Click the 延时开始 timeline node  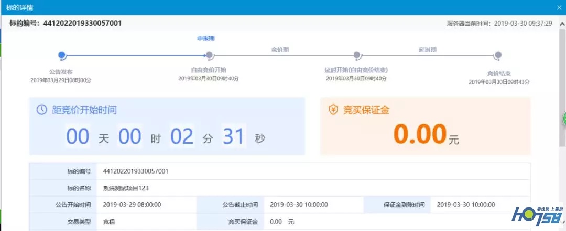pyautogui.click(x=357, y=55)
